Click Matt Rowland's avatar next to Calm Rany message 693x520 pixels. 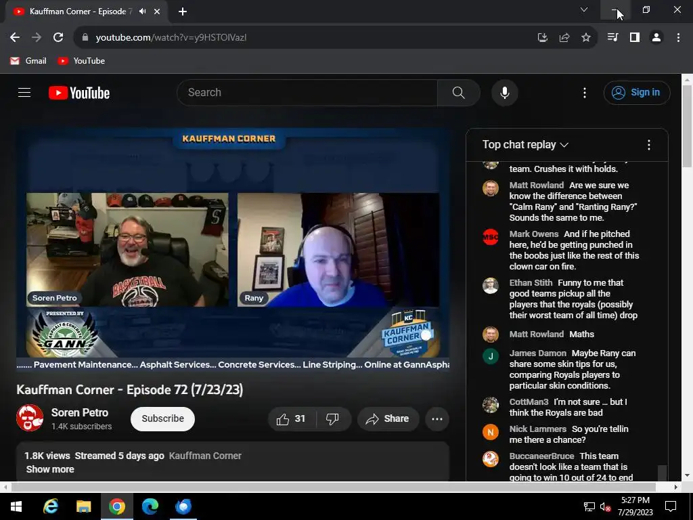pos(491,188)
